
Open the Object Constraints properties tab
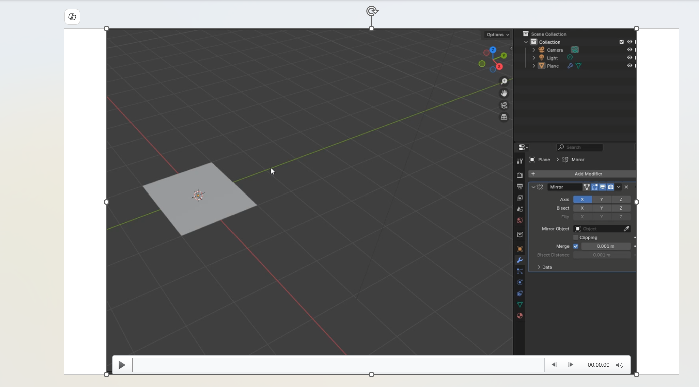520,294
